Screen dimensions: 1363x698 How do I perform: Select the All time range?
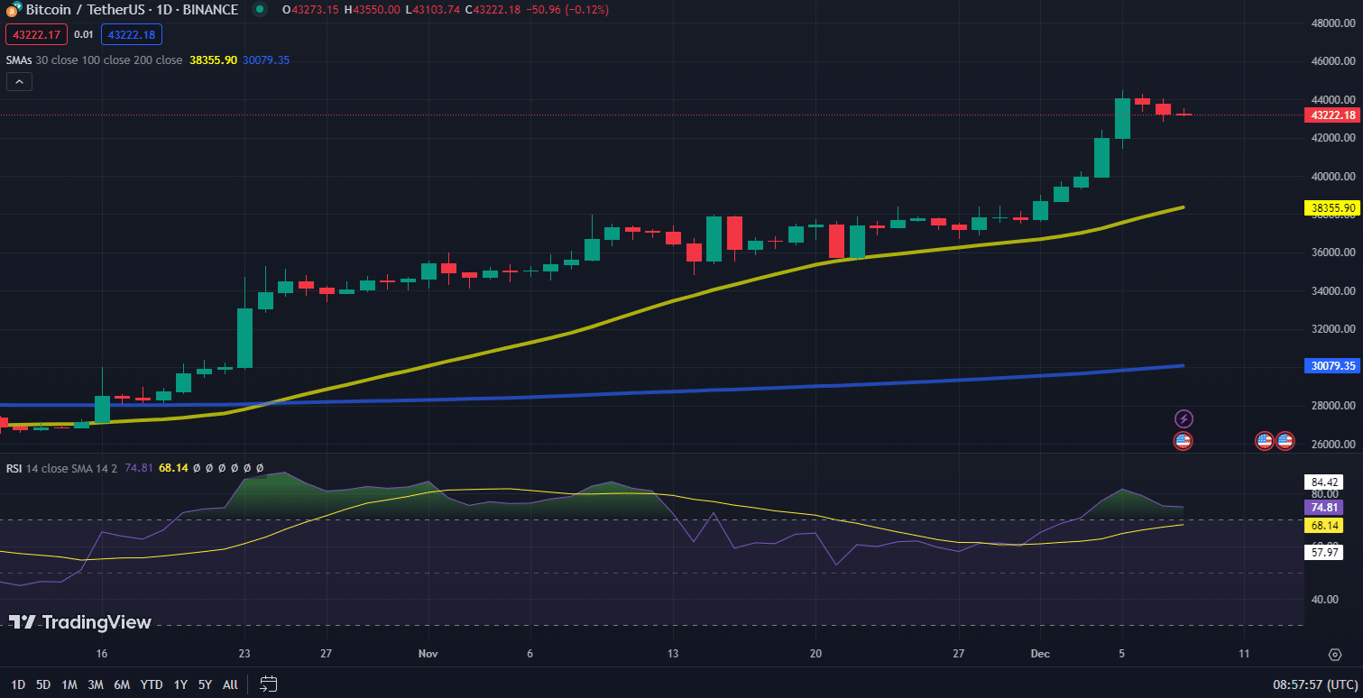point(230,684)
